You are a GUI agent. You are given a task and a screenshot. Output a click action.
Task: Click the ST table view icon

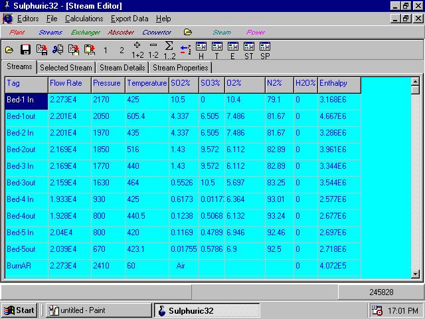pos(249,51)
